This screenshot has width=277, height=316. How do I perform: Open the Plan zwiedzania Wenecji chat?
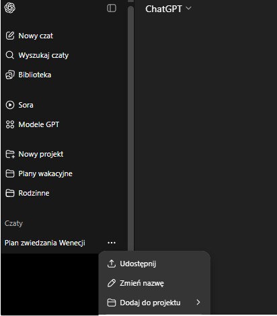(x=45, y=243)
